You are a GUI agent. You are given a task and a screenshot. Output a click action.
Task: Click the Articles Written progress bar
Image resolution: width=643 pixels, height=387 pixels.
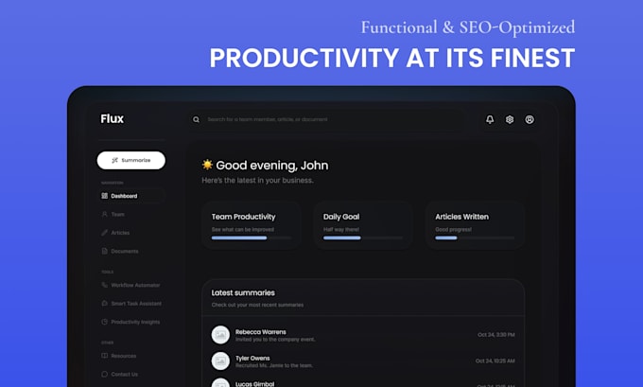click(475, 238)
